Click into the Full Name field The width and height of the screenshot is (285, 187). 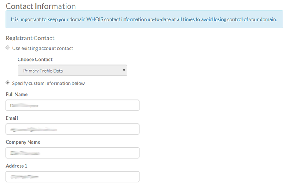(x=72, y=105)
